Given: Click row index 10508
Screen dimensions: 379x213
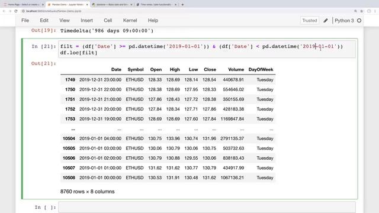Looking at the screenshot, I should pyautogui.click(x=69, y=177).
